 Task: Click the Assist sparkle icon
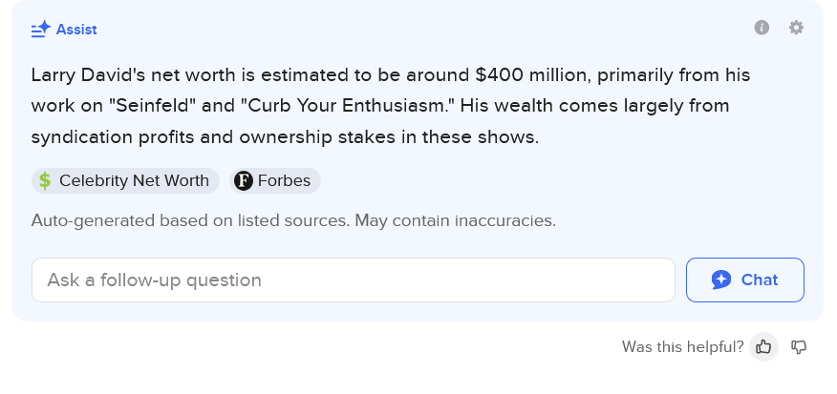coord(41,30)
